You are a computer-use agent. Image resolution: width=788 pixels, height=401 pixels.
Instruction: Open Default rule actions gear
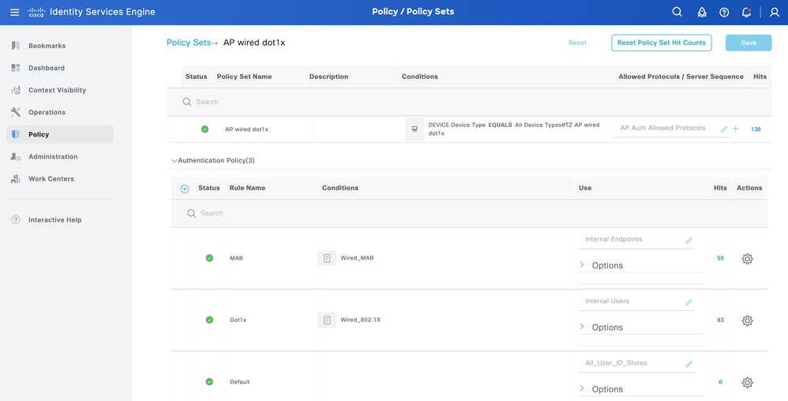click(747, 382)
